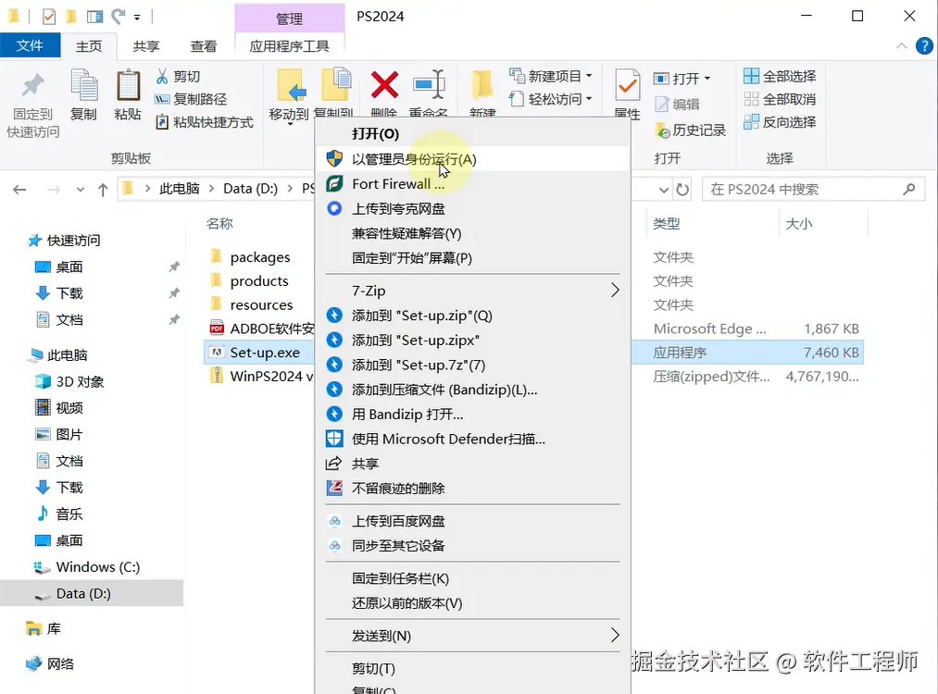Click Cut (剪切) scissors in ribbon
This screenshot has height=694, width=938.
click(178, 77)
